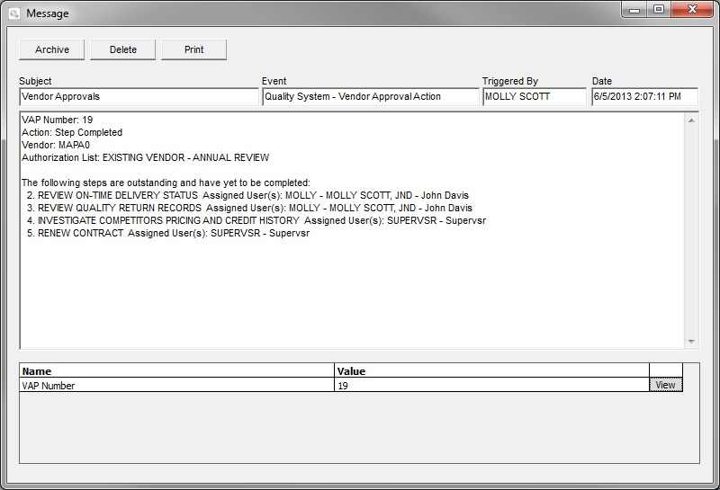Viewport: 720px width, 490px height.
Task: Click step 4 INVESTIGATE COMPETITORS PRICING line
Action: click(256, 220)
